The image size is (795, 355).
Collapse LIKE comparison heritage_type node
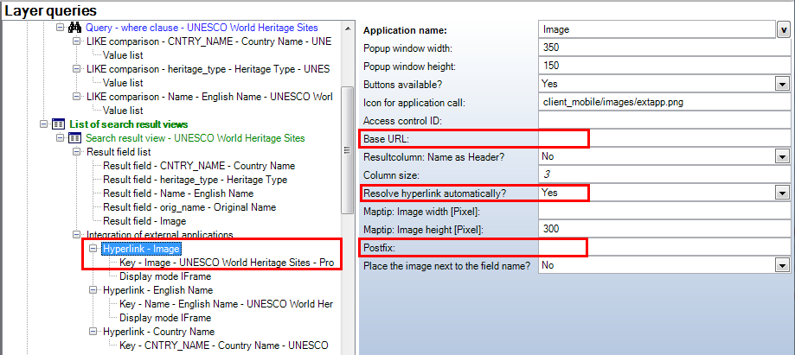tap(76, 69)
